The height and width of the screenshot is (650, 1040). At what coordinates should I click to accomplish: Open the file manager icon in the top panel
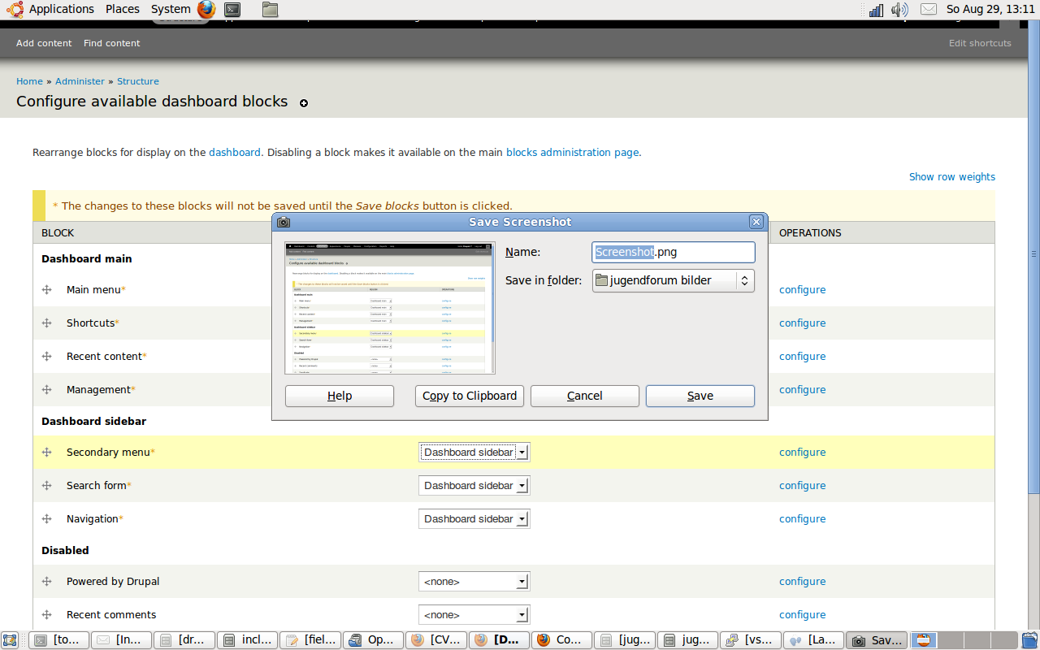click(x=269, y=8)
